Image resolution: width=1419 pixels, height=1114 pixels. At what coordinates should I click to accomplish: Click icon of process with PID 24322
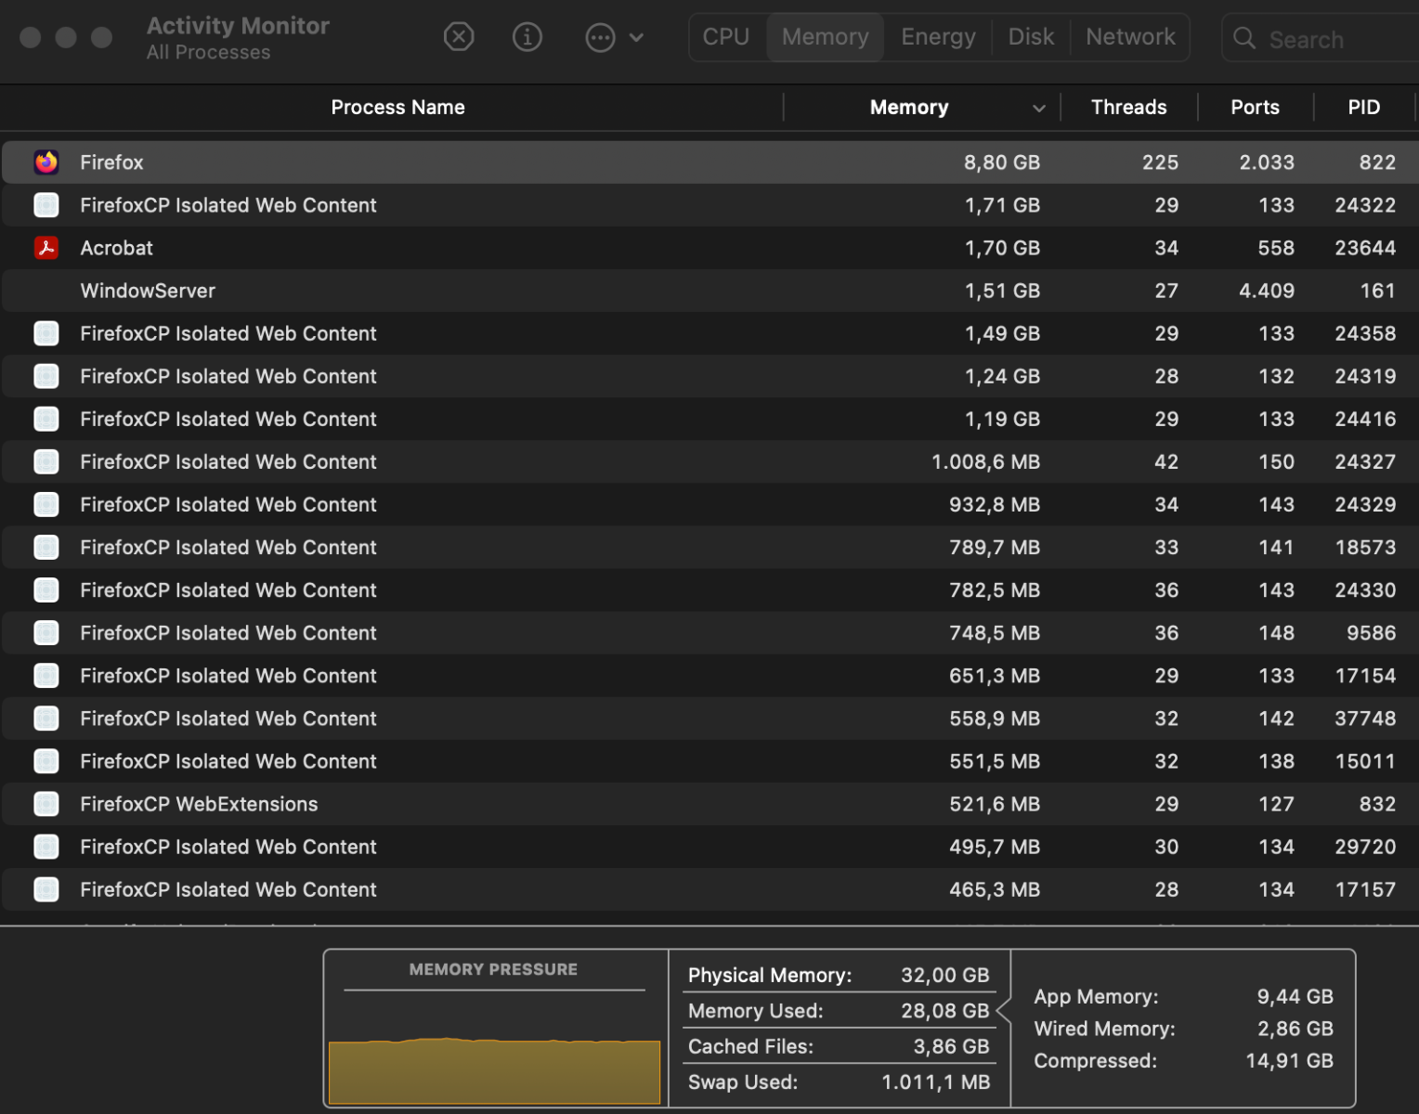point(46,205)
